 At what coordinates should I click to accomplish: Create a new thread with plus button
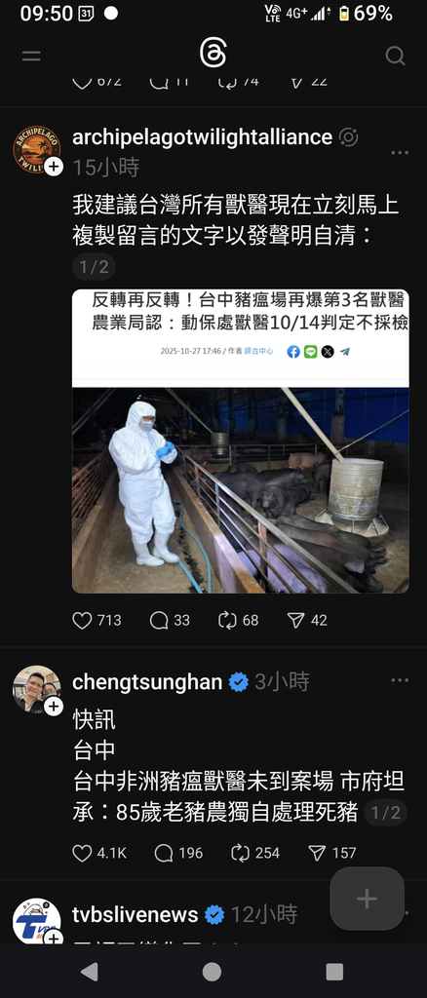pos(367,899)
